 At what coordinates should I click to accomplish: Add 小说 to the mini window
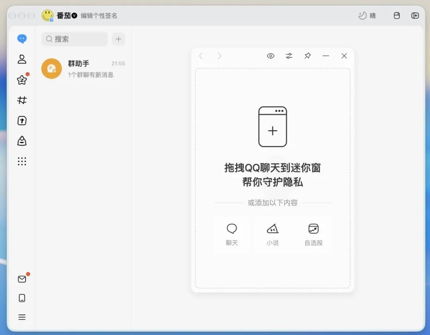[x=273, y=235]
